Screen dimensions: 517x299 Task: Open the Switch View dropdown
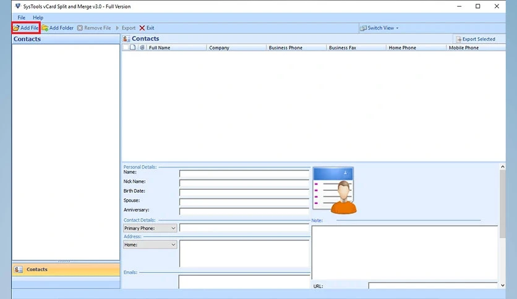(379, 28)
